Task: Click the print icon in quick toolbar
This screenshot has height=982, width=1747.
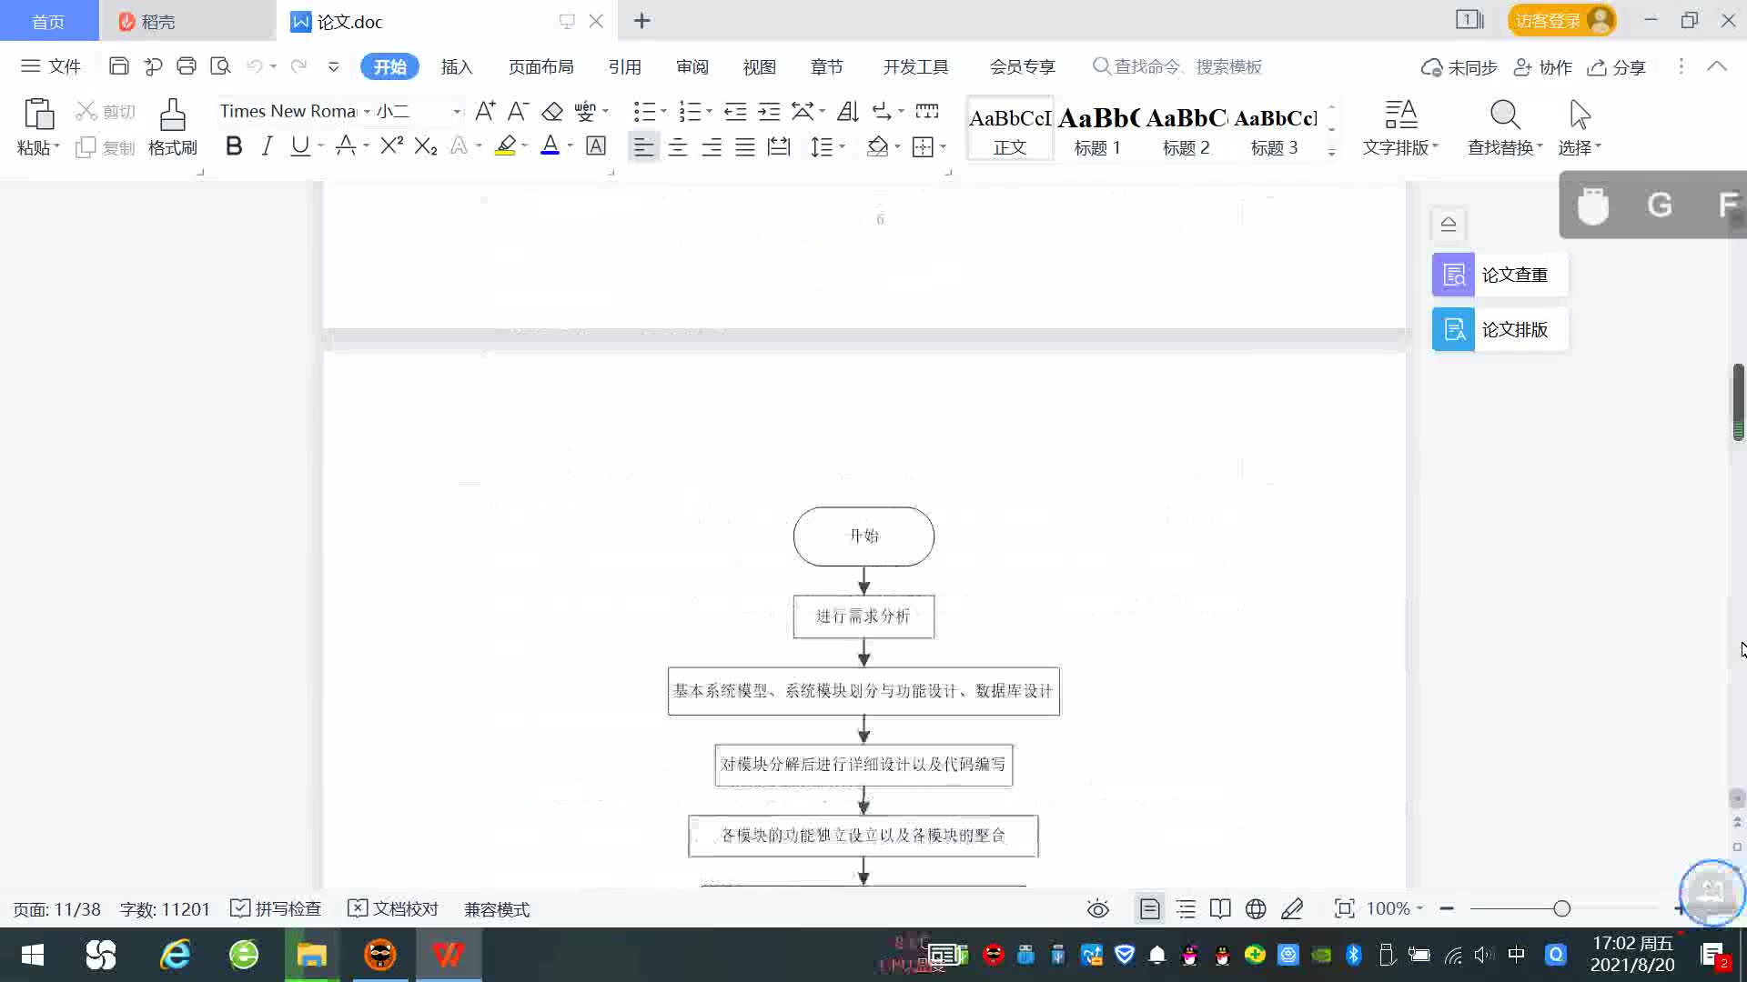Action: tap(187, 66)
